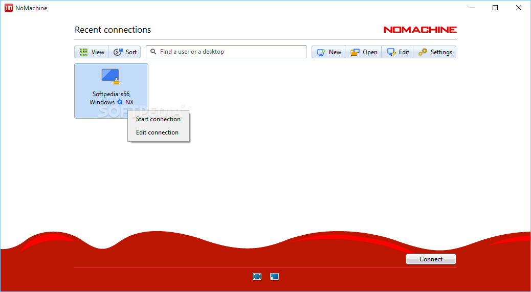The width and height of the screenshot is (531, 292).
Task: Click the gear icon on Softpedia-s56 tile
Action: (120, 102)
